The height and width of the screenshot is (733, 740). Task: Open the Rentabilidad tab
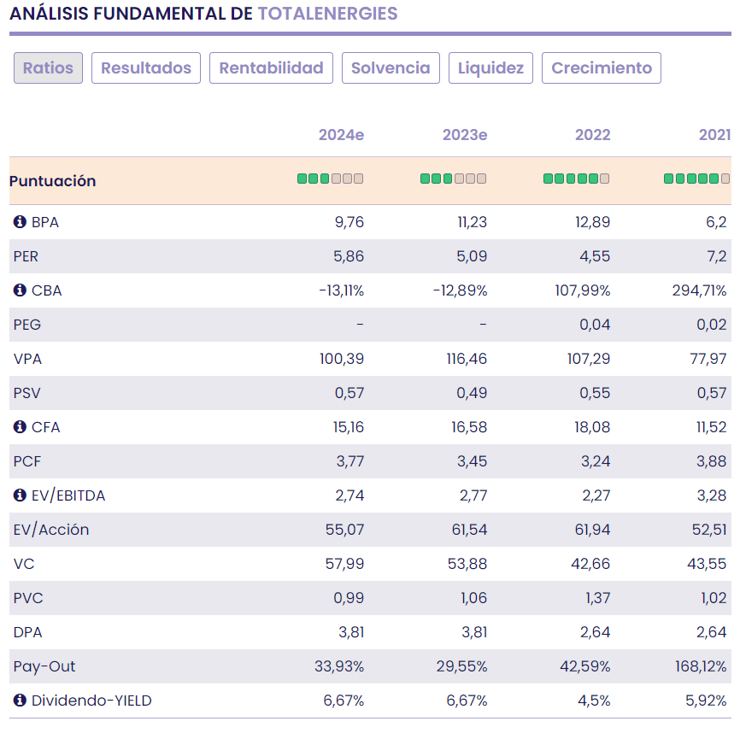click(x=271, y=68)
